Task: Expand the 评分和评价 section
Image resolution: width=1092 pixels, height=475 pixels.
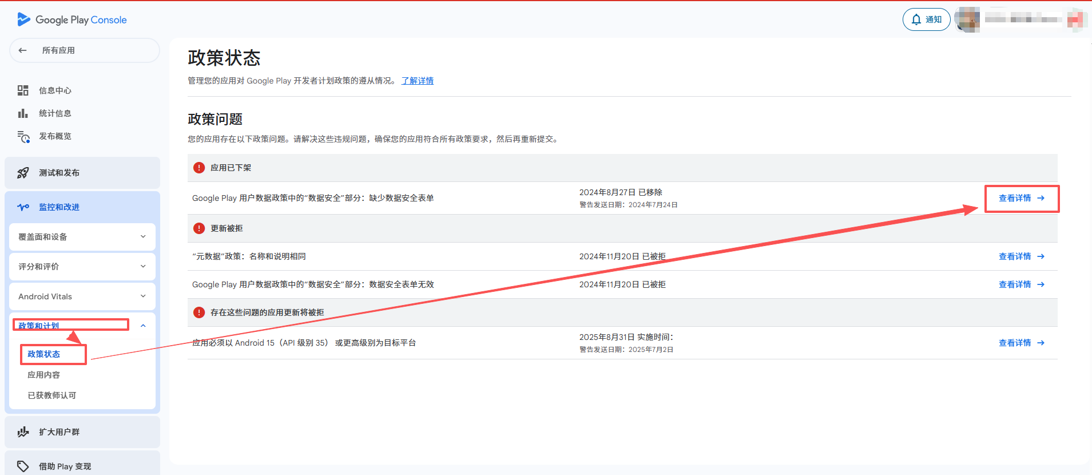Action: click(82, 267)
